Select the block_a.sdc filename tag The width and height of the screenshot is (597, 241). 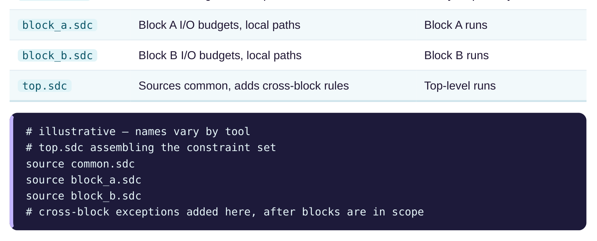[58, 25]
